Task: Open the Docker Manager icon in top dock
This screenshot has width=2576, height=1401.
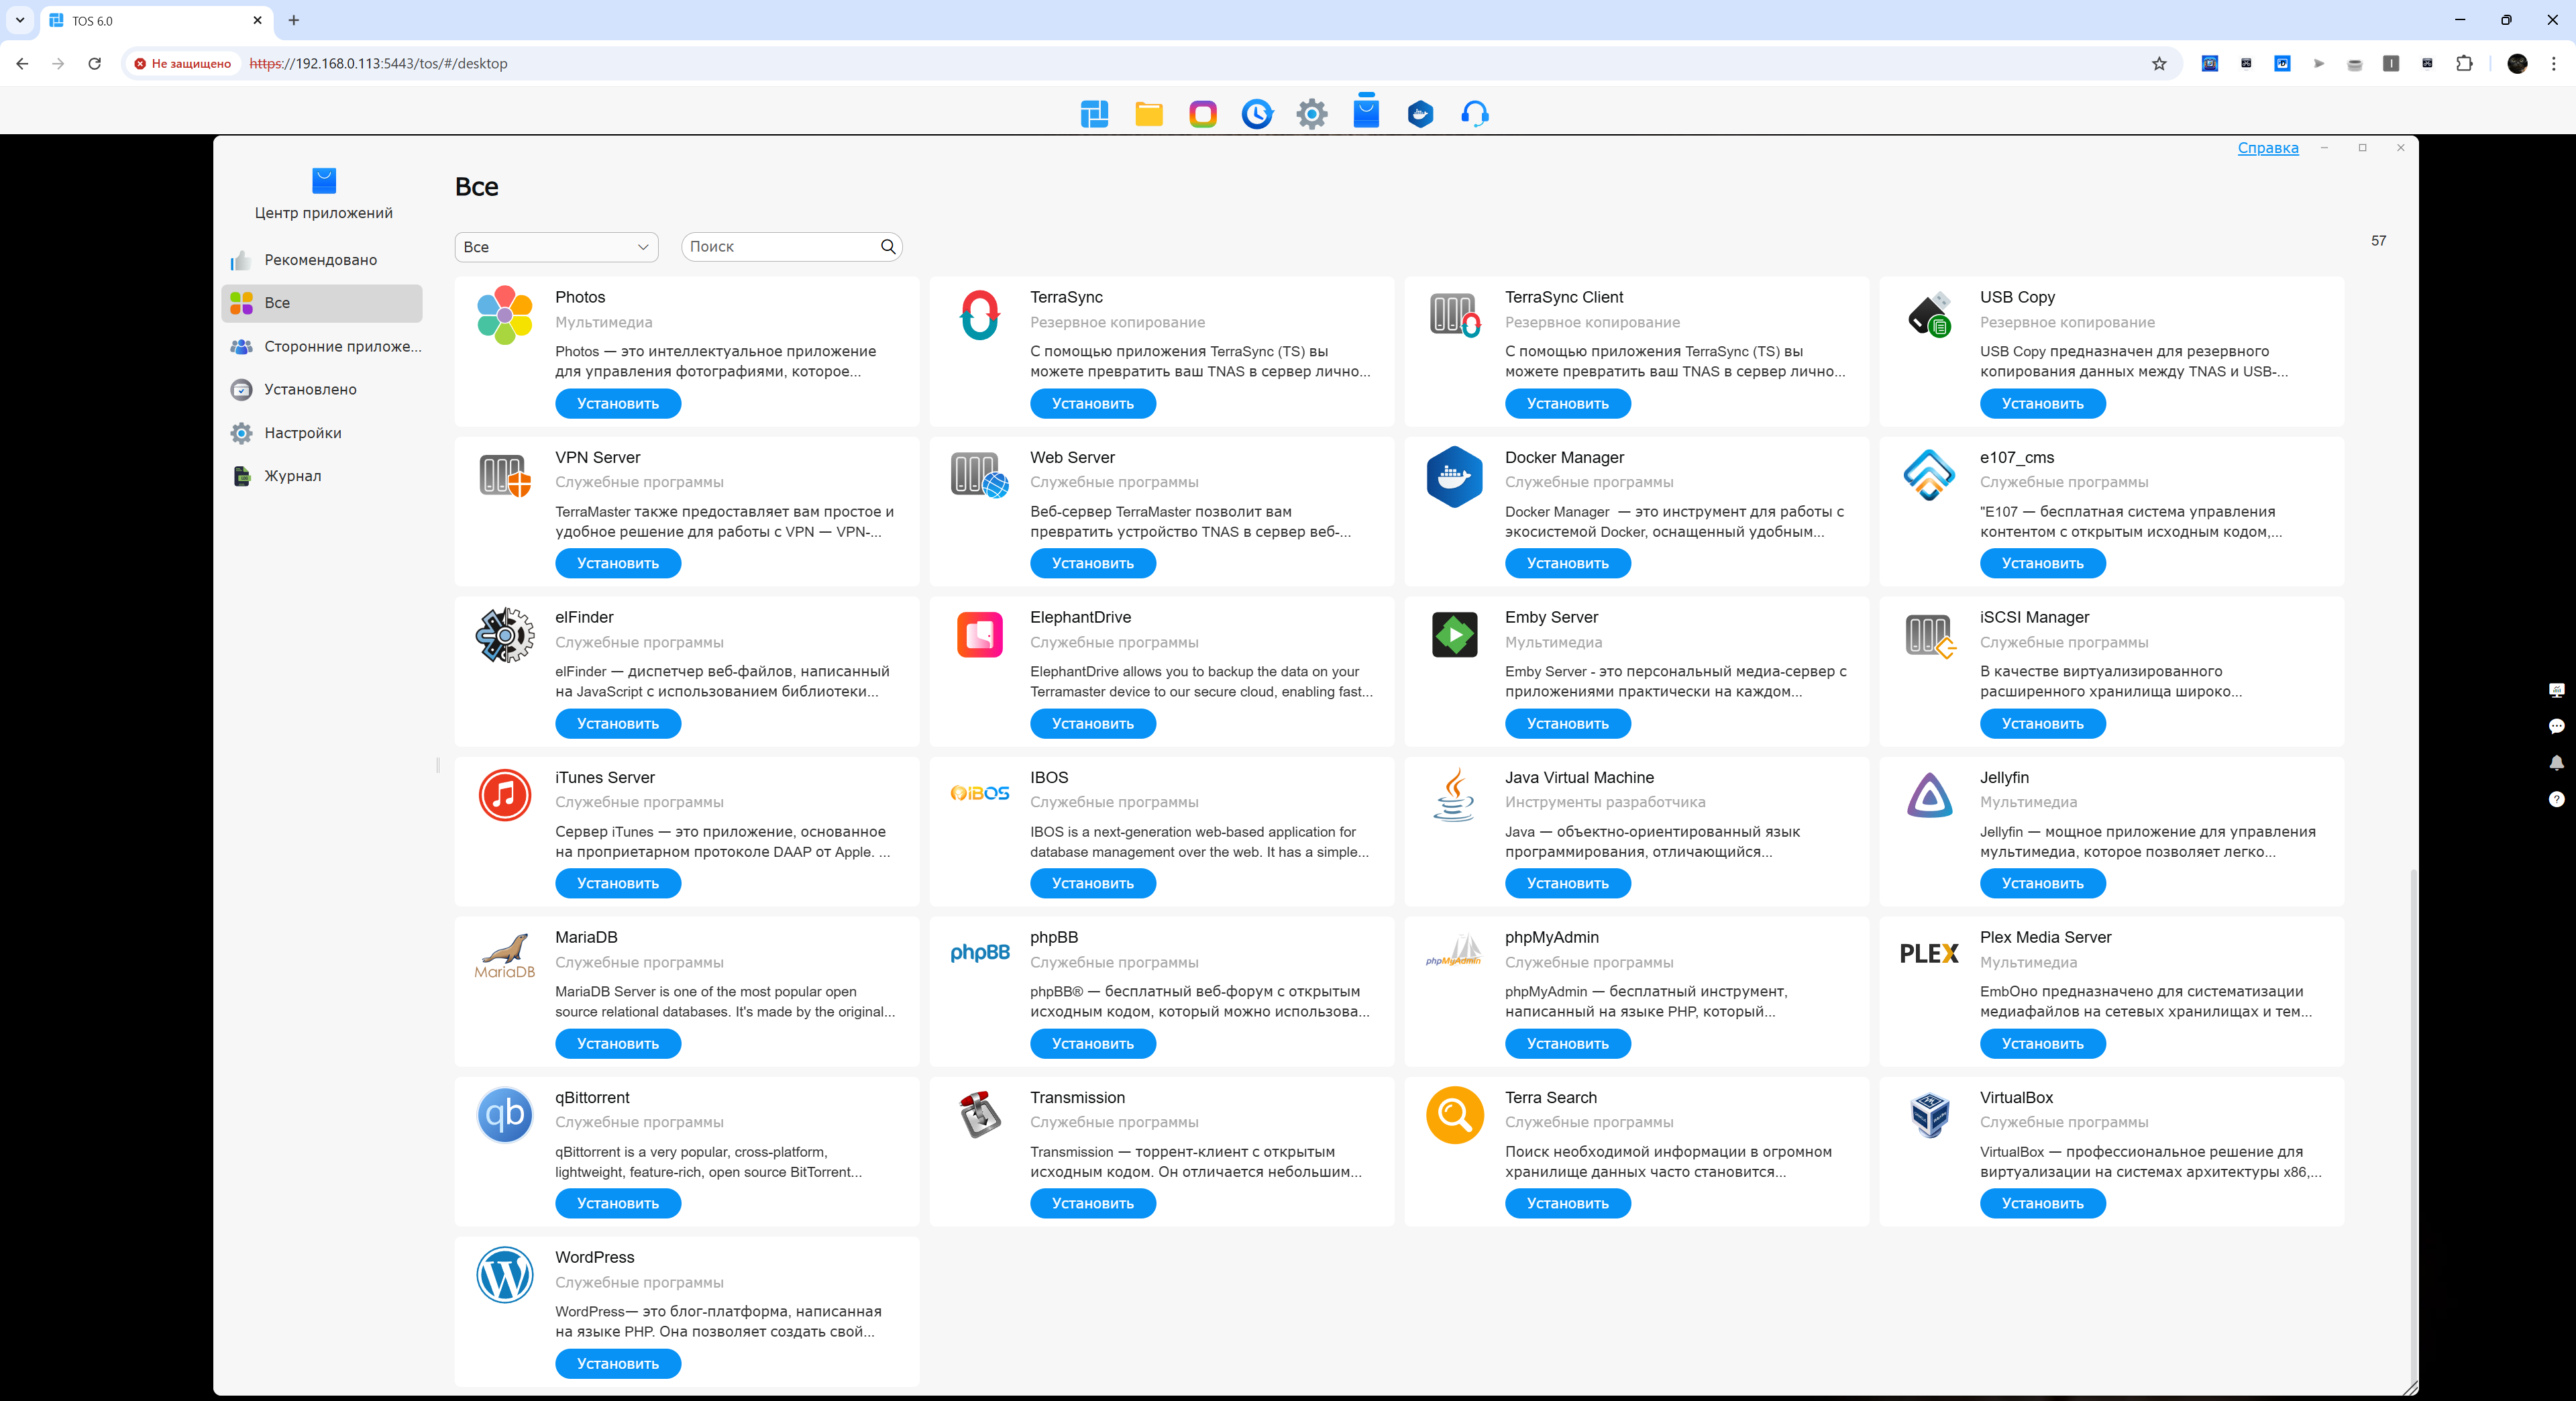Action: tap(1420, 114)
